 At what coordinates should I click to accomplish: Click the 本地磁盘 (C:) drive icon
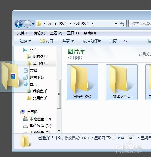point(26,119)
